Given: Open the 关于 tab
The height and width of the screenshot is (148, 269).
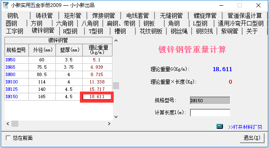Looking at the screenshot, I should click(255, 31).
